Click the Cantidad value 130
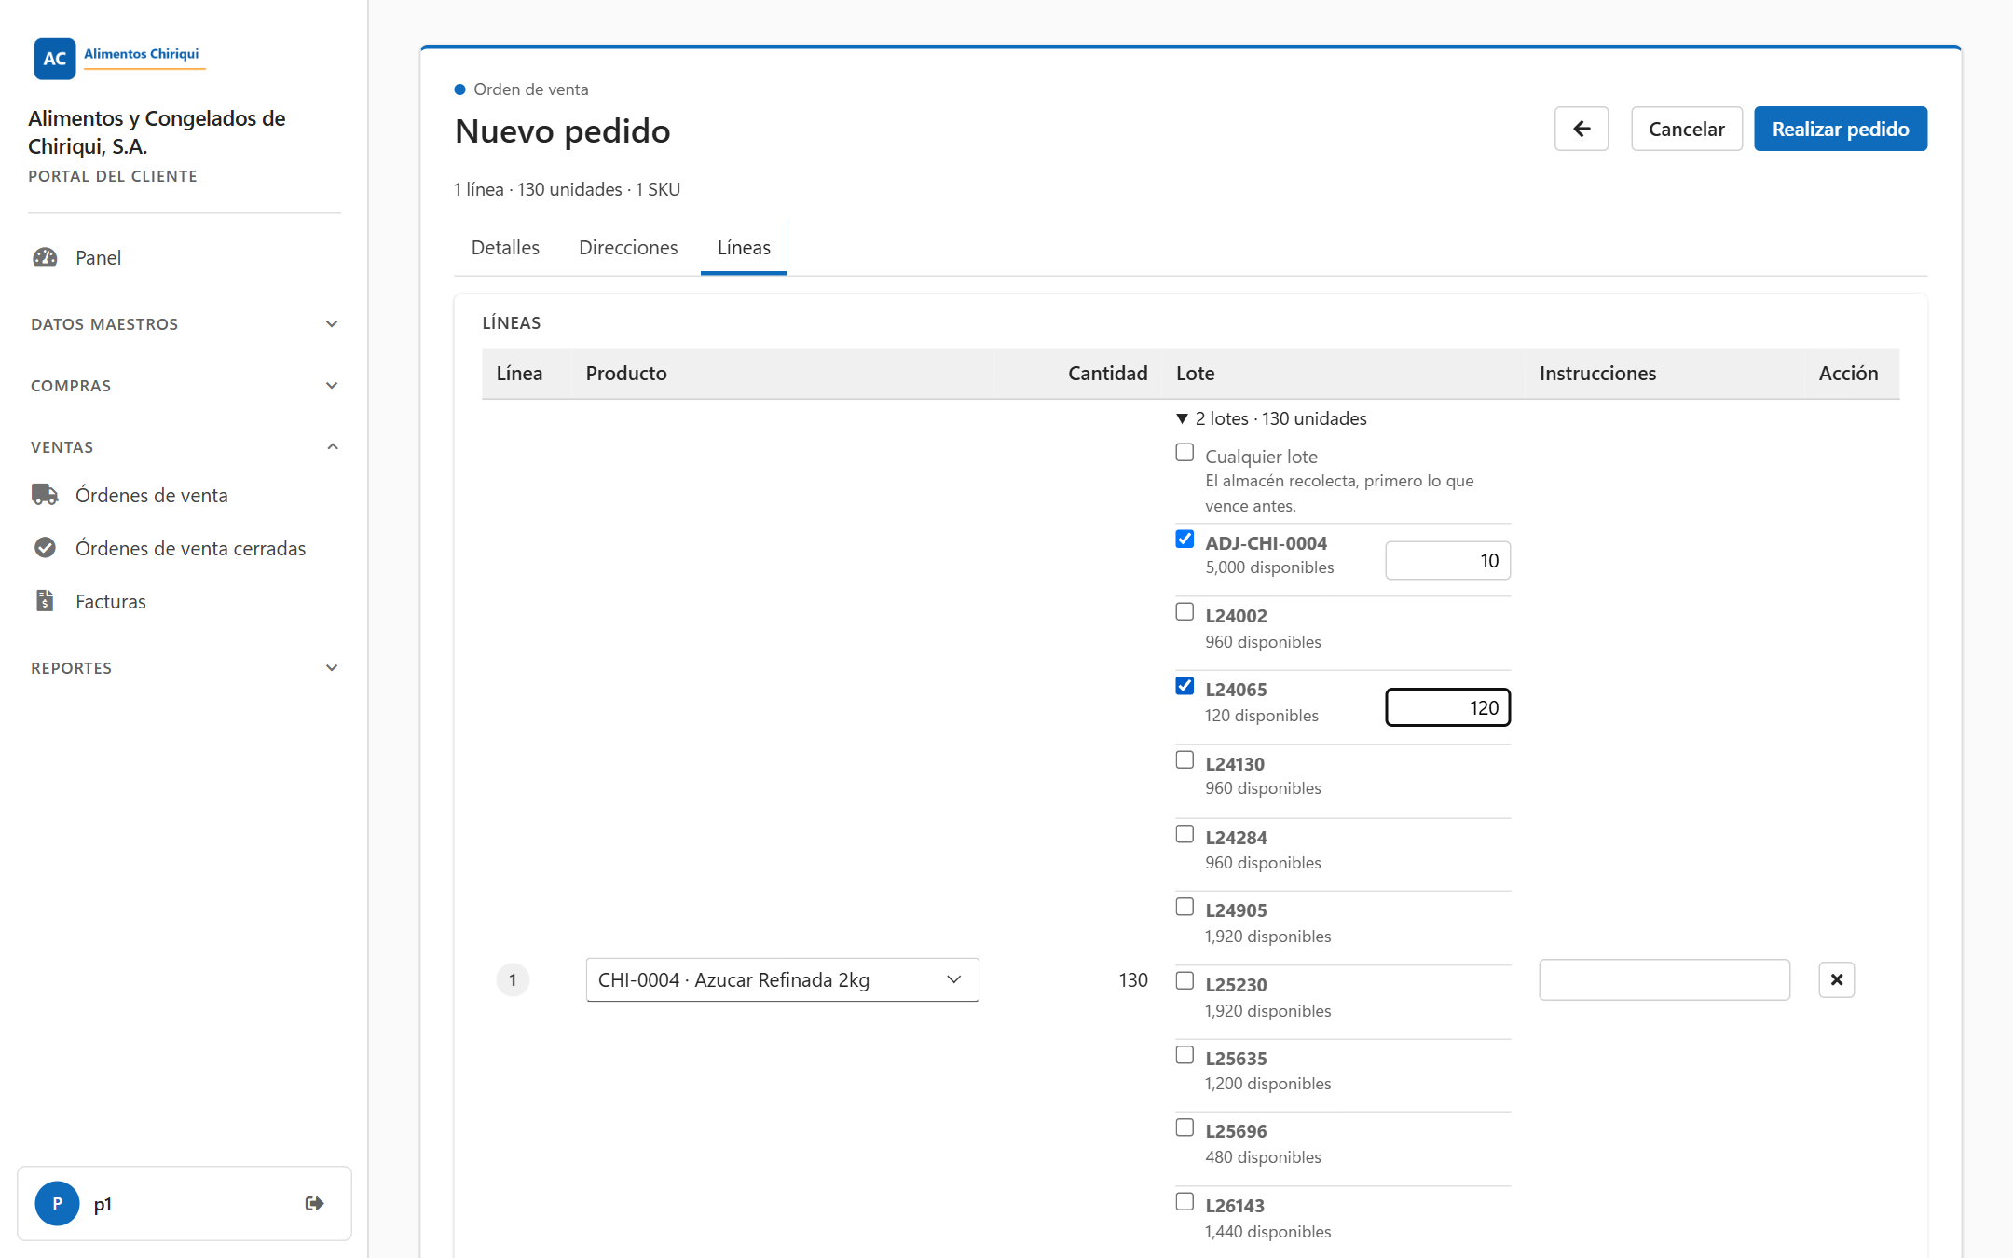 1132,979
